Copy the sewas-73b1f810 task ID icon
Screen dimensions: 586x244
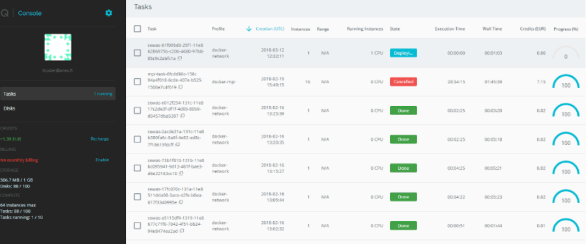click(x=181, y=174)
